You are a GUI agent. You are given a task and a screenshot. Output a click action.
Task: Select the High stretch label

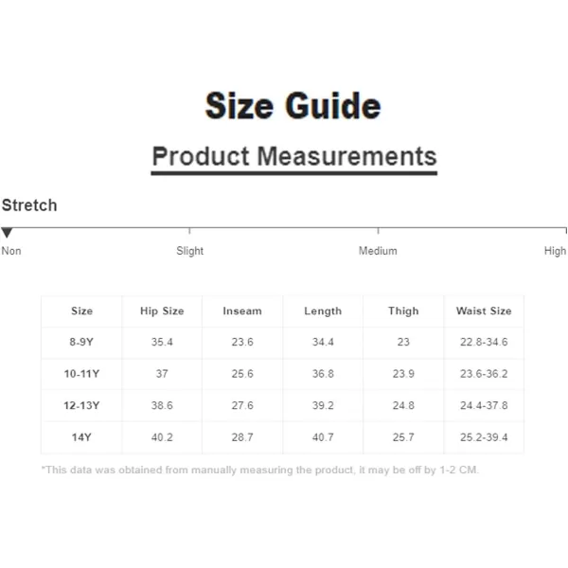pos(555,251)
